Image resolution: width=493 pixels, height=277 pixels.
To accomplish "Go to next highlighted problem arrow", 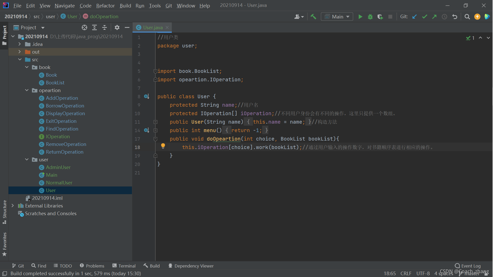I will pyautogui.click(x=488, y=38).
